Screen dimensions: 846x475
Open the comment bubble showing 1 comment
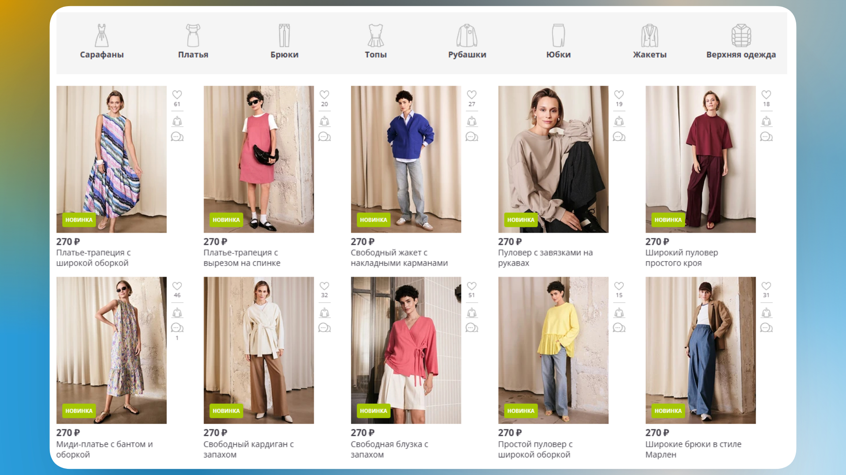click(x=177, y=328)
